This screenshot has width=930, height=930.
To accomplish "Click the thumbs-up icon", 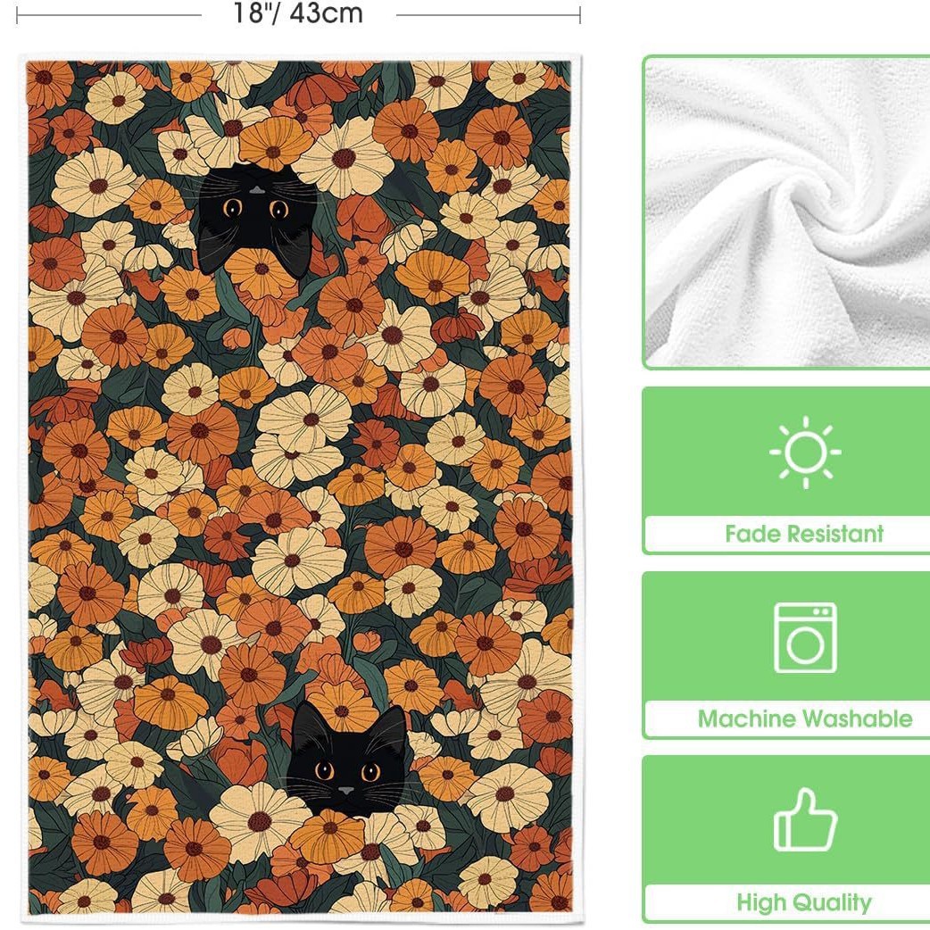I will [x=805, y=820].
